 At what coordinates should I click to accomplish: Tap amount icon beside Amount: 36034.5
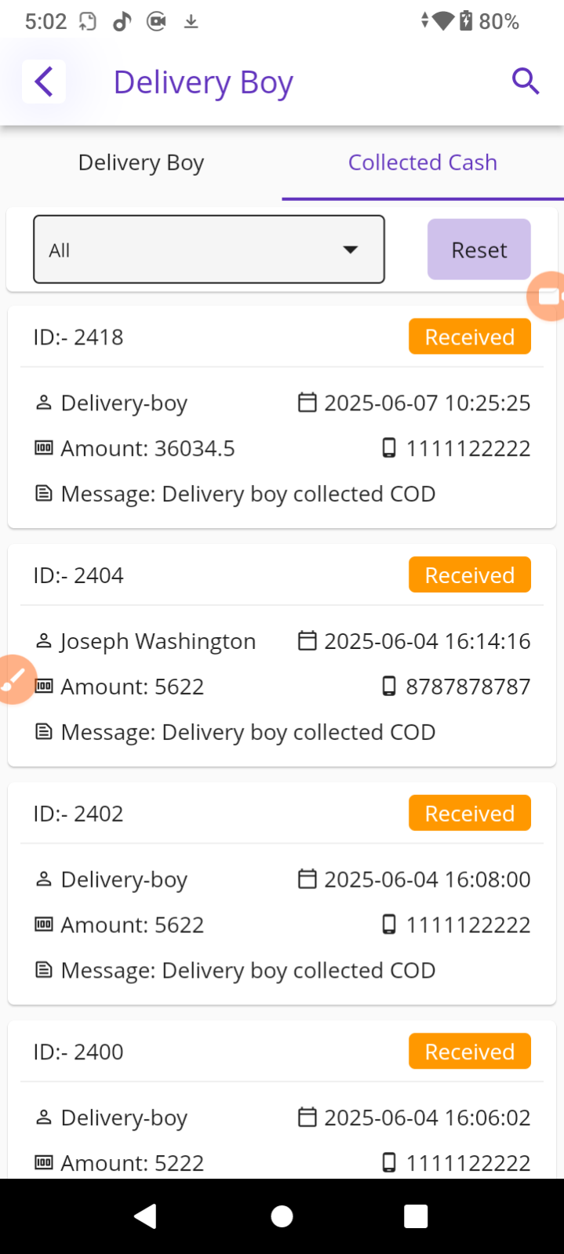pyautogui.click(x=44, y=448)
